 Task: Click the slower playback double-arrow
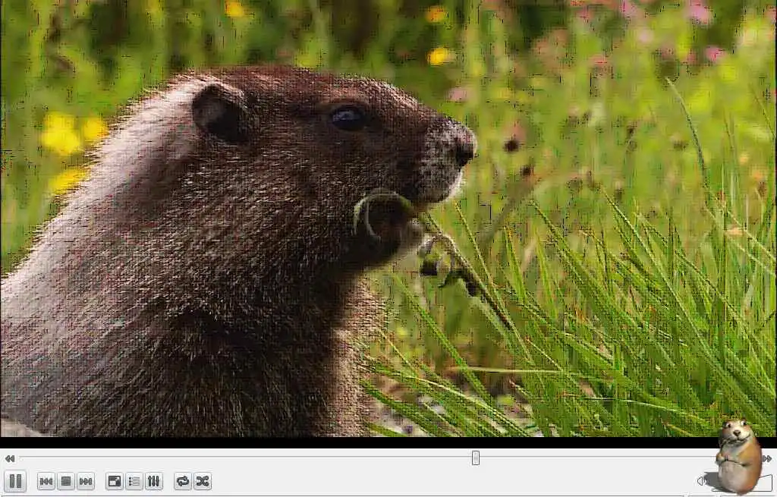[x=9, y=458]
